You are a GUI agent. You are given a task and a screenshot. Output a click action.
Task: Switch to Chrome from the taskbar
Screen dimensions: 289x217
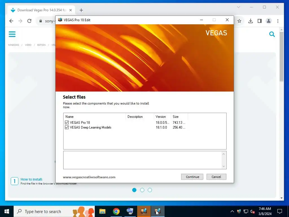116,211
